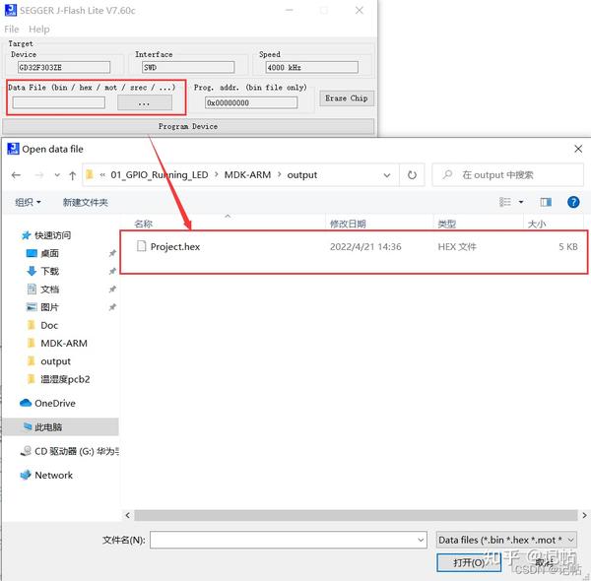
Task: Go back with the left arrow icon
Action: pos(16,175)
